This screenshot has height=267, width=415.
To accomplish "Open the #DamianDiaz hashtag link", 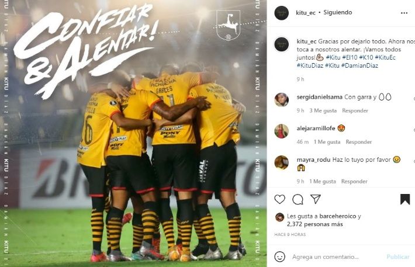I will (x=359, y=65).
